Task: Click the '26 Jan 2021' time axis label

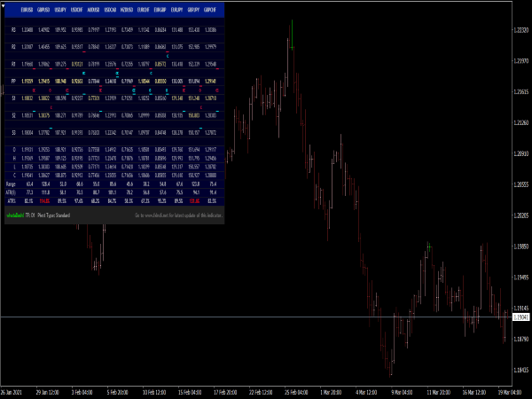Action: pyautogui.click(x=12, y=393)
